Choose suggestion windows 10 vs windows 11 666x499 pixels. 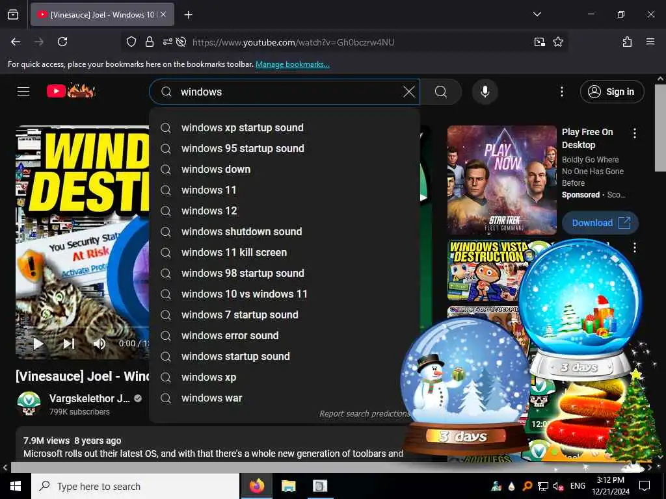[285, 294]
